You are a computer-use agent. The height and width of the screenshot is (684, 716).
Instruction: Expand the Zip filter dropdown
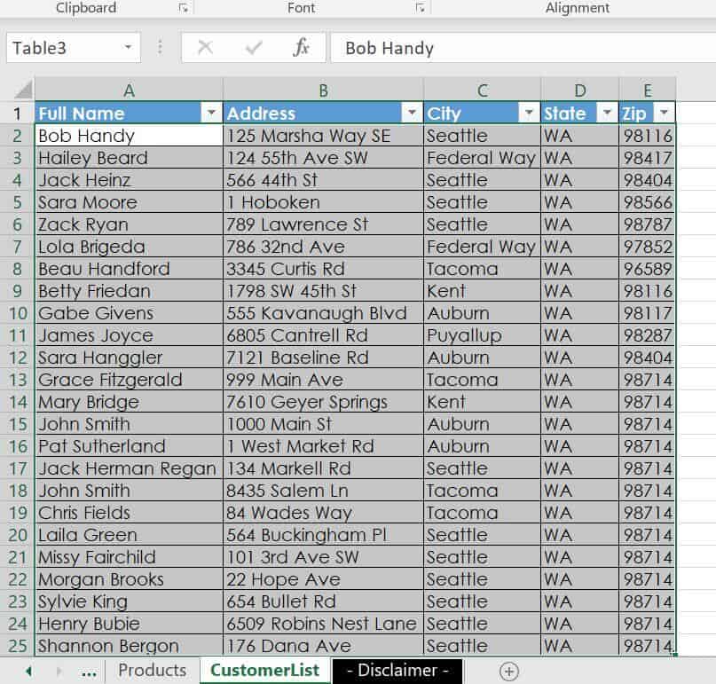tap(665, 114)
